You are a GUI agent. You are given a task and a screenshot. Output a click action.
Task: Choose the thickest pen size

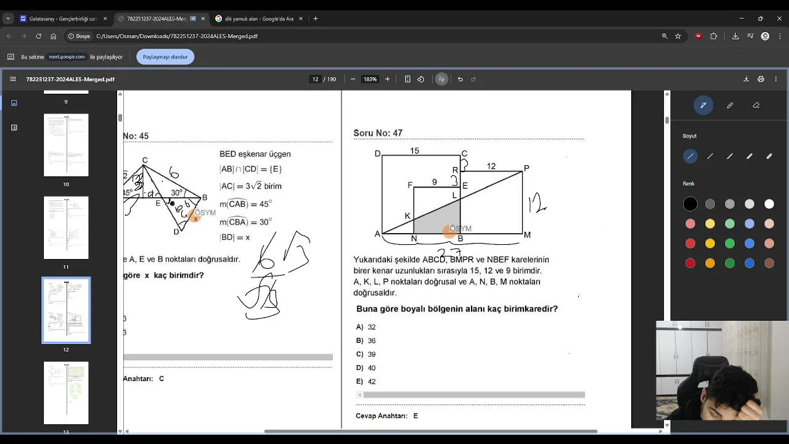click(x=769, y=157)
